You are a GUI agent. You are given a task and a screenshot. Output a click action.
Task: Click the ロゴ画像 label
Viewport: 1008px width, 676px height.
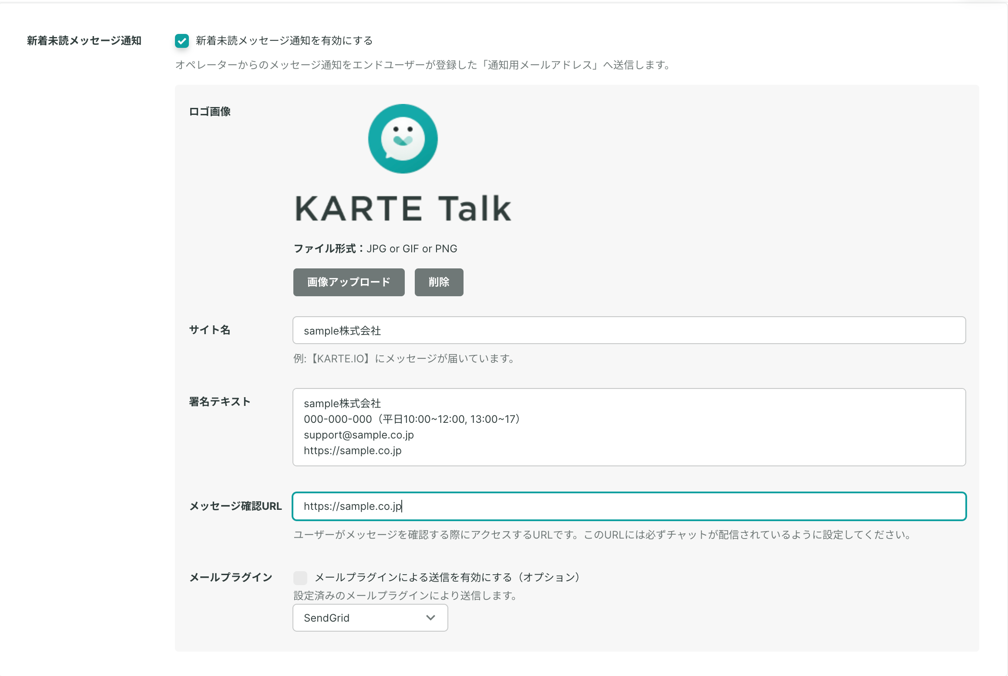click(210, 112)
